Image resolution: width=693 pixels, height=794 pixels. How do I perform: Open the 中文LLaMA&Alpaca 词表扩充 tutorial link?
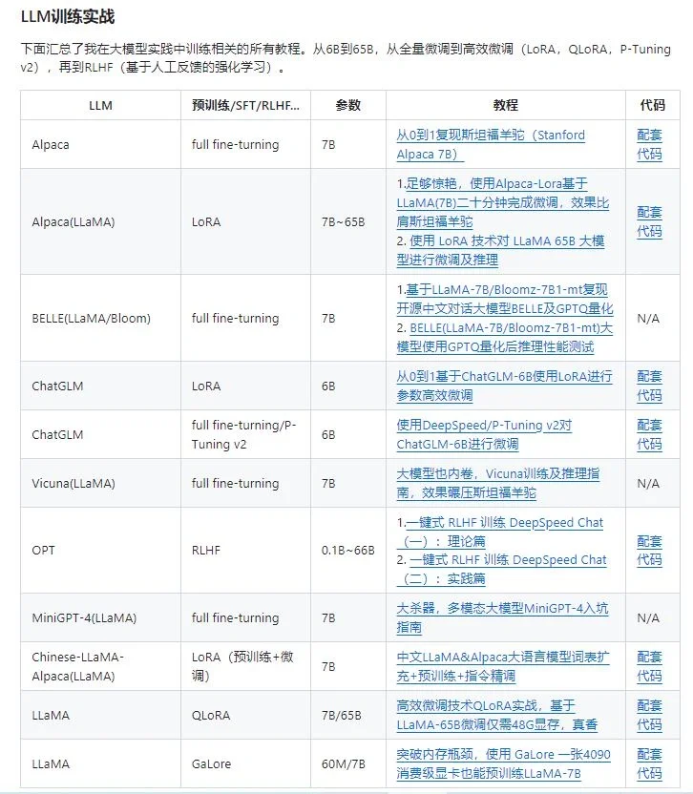[x=503, y=666]
